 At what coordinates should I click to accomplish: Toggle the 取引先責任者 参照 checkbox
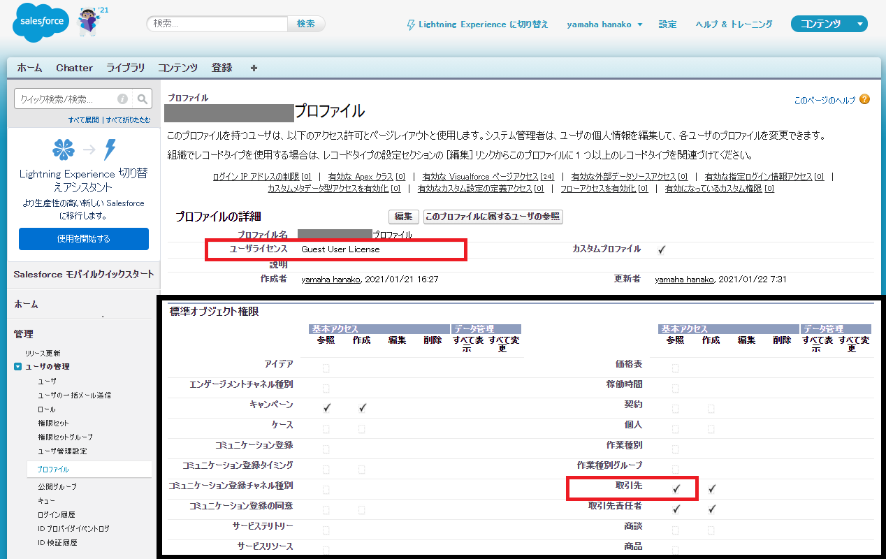pos(676,509)
